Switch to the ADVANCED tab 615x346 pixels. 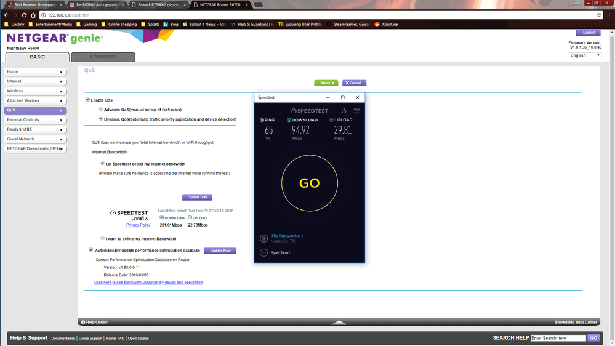[103, 57]
